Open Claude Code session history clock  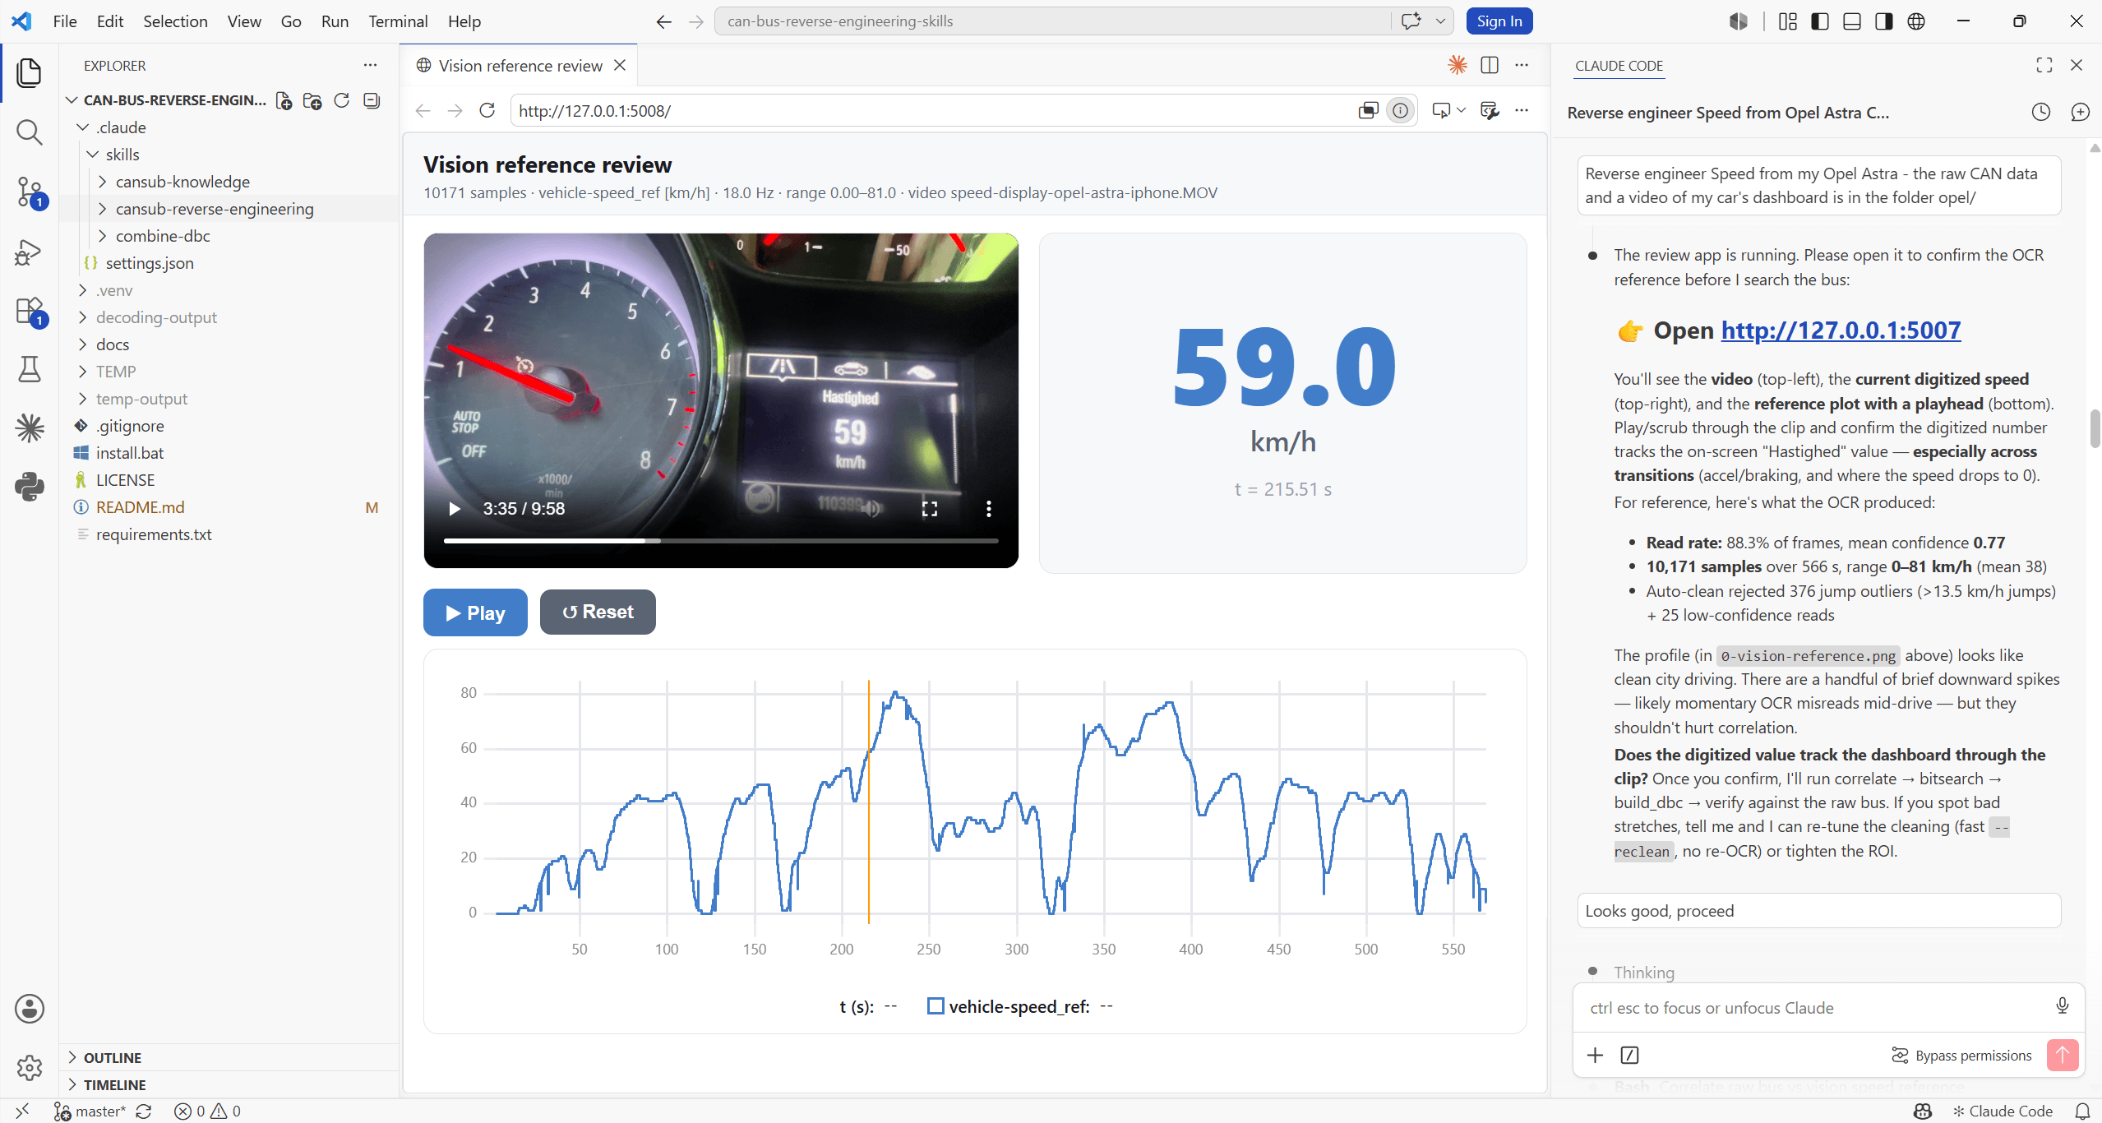click(2040, 113)
